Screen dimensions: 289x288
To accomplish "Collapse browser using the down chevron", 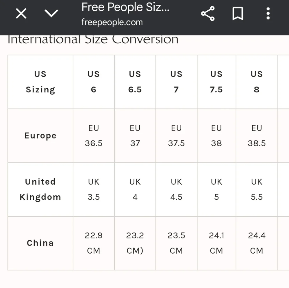I will click(51, 14).
